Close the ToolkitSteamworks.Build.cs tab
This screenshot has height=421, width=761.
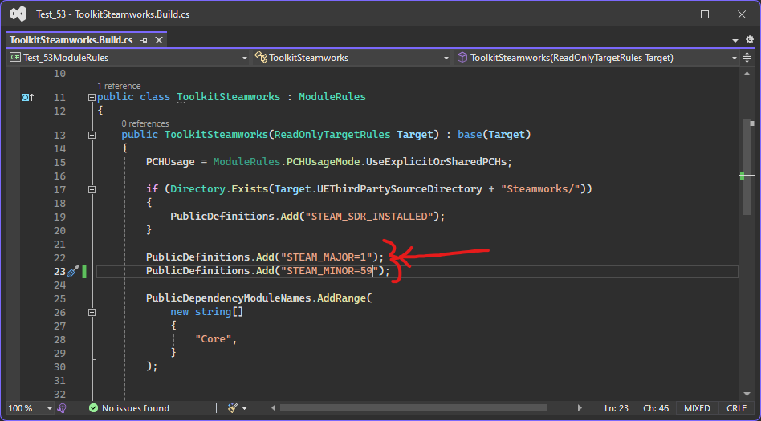click(x=159, y=39)
